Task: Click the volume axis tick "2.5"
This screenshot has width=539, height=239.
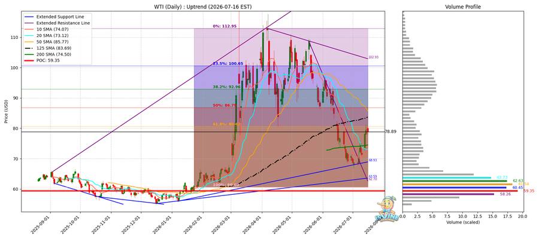Action: (x=417, y=216)
